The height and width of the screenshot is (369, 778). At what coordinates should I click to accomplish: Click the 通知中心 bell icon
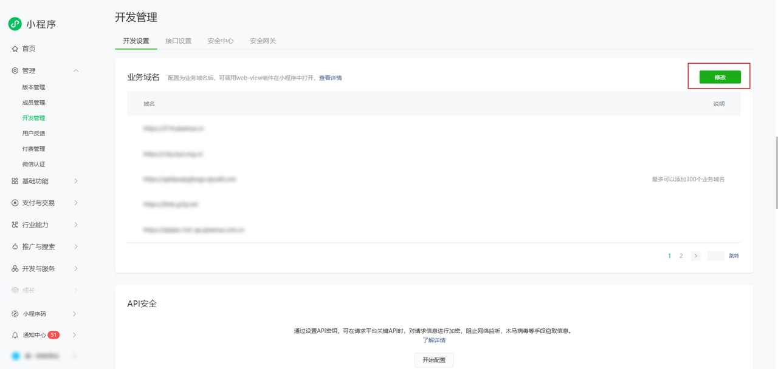click(15, 335)
